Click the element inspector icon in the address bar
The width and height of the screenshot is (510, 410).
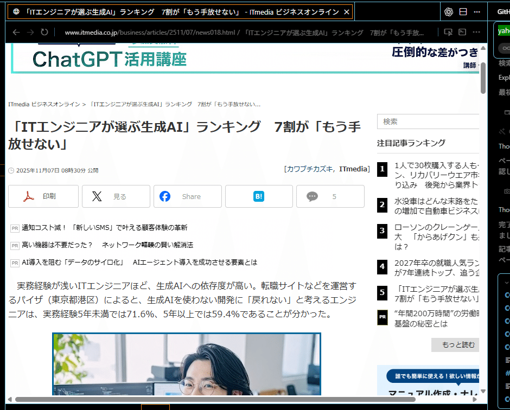[448, 32]
